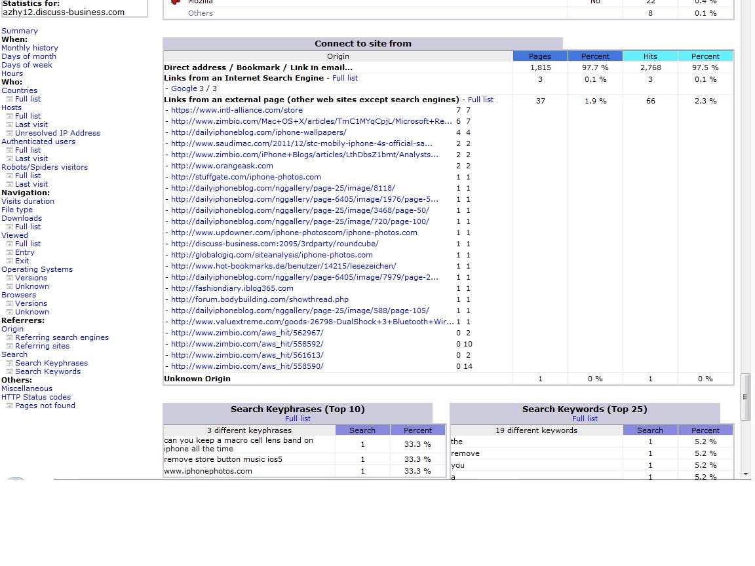Jump to the Origin referrers link
The width and height of the screenshot is (755, 566).
pyautogui.click(x=12, y=330)
